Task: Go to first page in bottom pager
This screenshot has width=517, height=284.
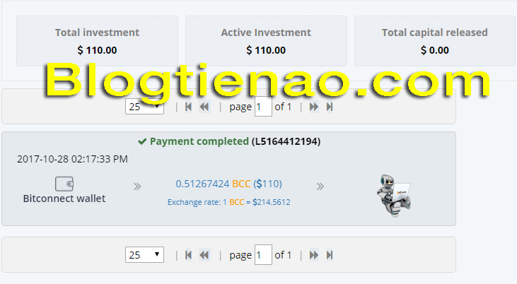Action: pos(188,255)
